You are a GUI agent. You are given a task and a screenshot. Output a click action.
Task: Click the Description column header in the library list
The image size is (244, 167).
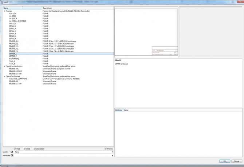click(x=78, y=8)
